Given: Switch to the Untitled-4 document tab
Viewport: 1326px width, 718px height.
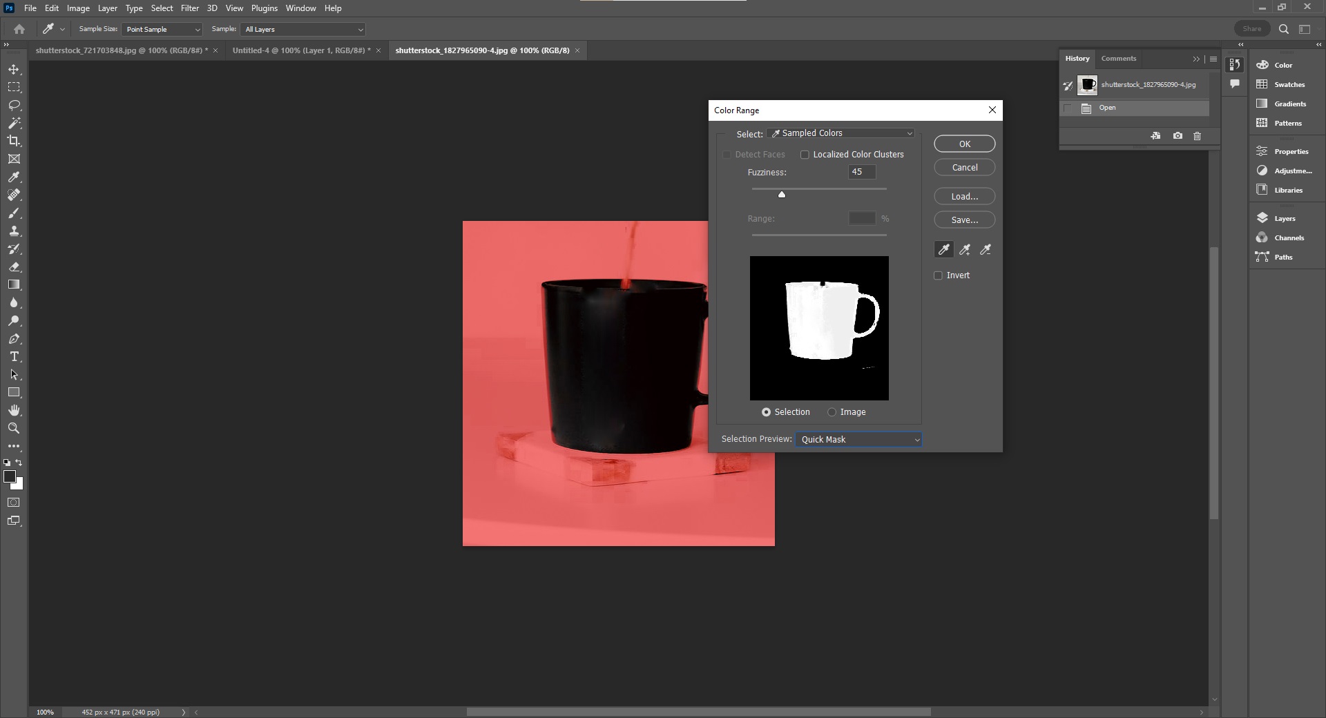Looking at the screenshot, I should pyautogui.click(x=301, y=50).
